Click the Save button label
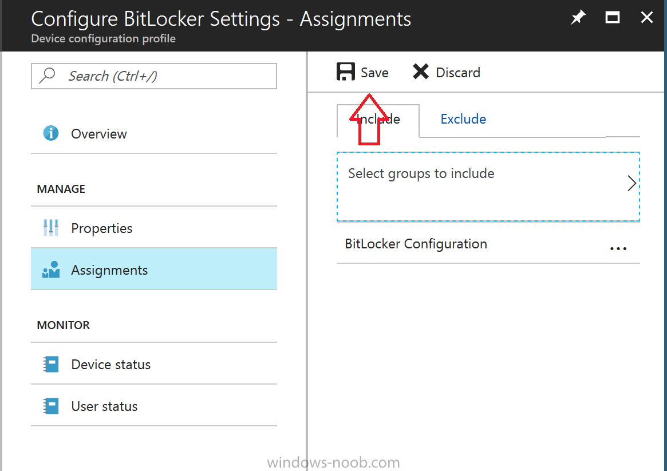Image resolution: width=667 pixels, height=471 pixels. (374, 73)
